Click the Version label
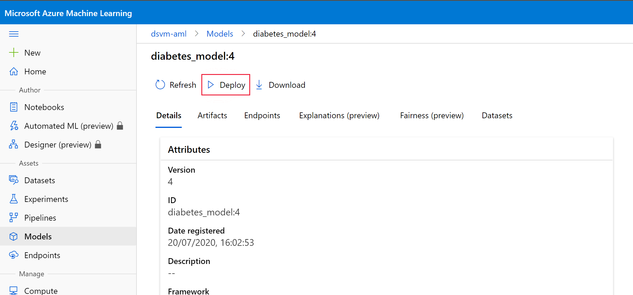633x295 pixels. 181,170
